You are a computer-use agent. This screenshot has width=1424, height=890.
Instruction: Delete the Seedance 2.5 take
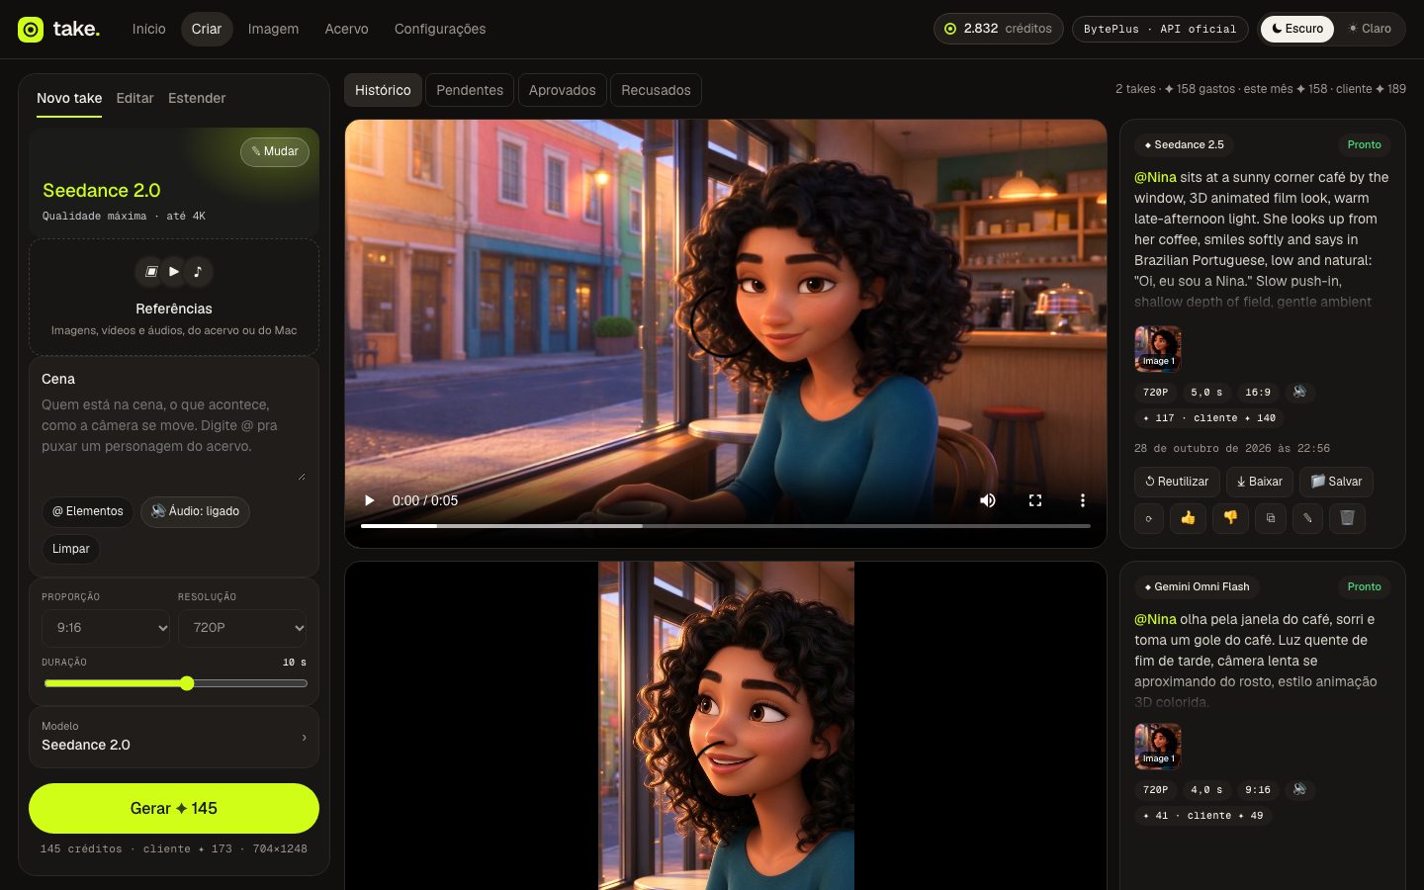1347,518
